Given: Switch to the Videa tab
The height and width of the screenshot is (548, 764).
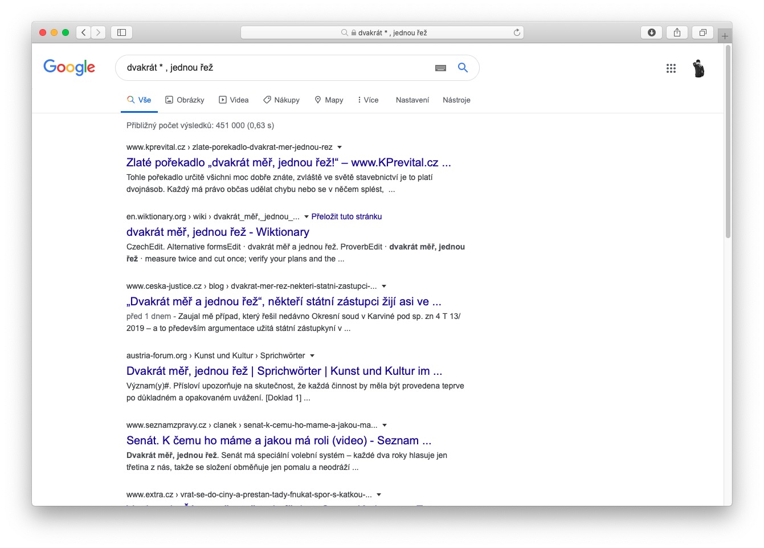Looking at the screenshot, I should coord(234,100).
